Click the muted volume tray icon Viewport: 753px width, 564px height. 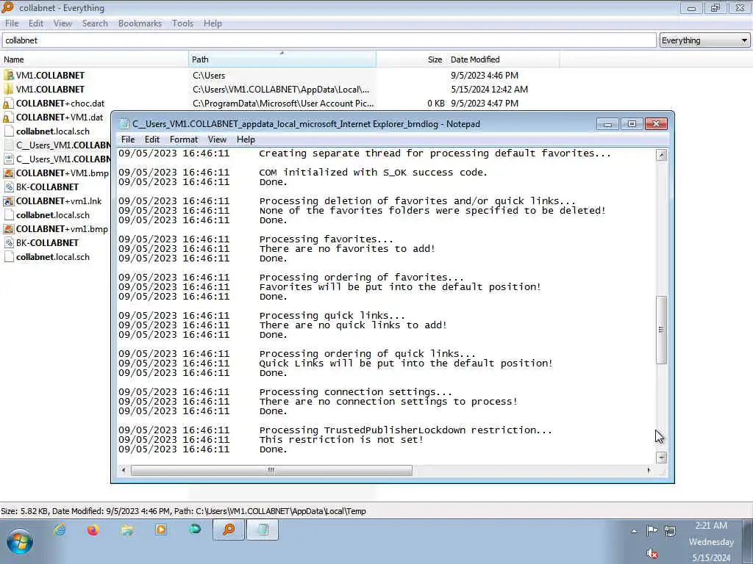click(652, 554)
